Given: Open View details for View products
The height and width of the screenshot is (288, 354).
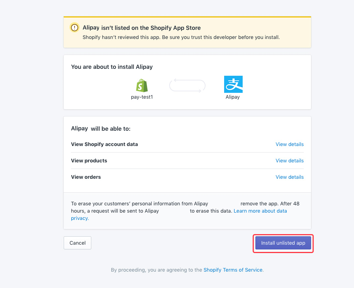Looking at the screenshot, I should (290, 161).
